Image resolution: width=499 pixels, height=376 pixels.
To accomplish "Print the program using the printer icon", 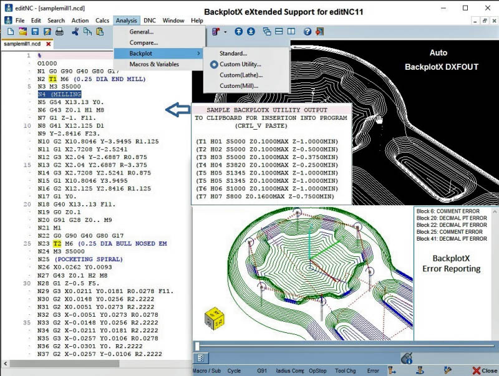I will pos(59,32).
